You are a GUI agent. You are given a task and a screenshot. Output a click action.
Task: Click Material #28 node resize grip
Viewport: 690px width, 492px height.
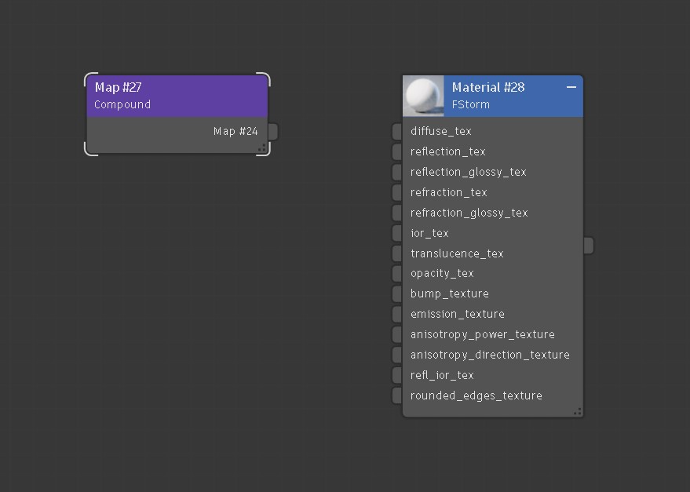coord(578,411)
